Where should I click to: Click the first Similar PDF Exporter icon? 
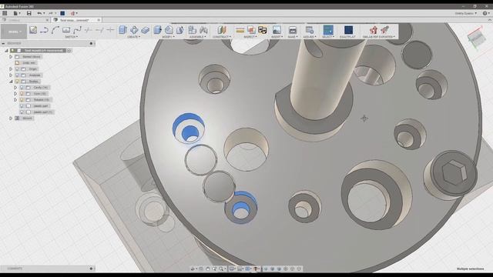coord(374,30)
